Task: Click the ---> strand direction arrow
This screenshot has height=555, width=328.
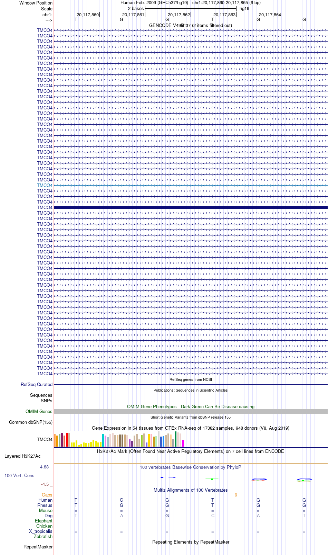Action: 49,20
